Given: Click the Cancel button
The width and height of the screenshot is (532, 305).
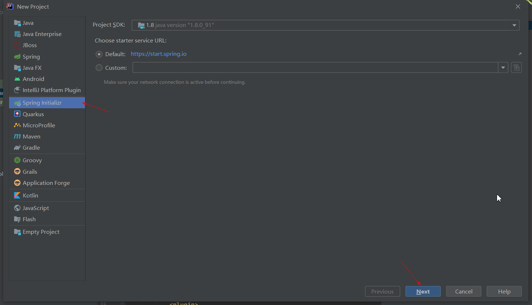Looking at the screenshot, I should pyautogui.click(x=464, y=291).
